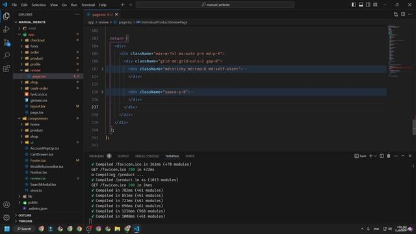Open globals.css file
416x234 pixels.
coord(39,100)
